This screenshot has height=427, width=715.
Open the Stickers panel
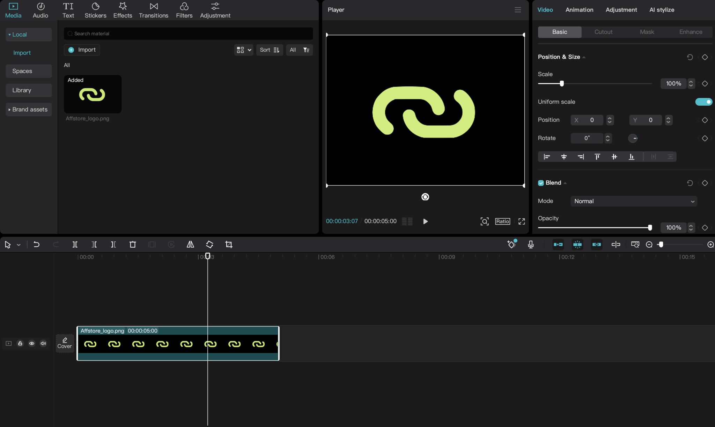tap(96, 10)
